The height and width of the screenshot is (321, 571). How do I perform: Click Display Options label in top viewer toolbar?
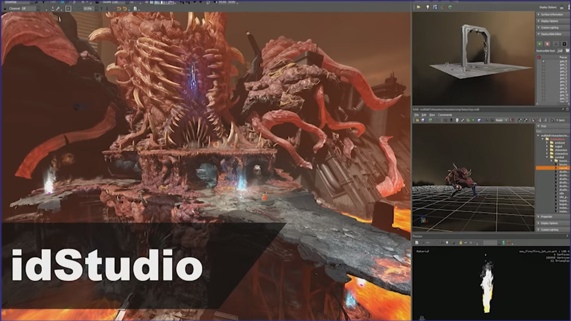[x=548, y=7]
